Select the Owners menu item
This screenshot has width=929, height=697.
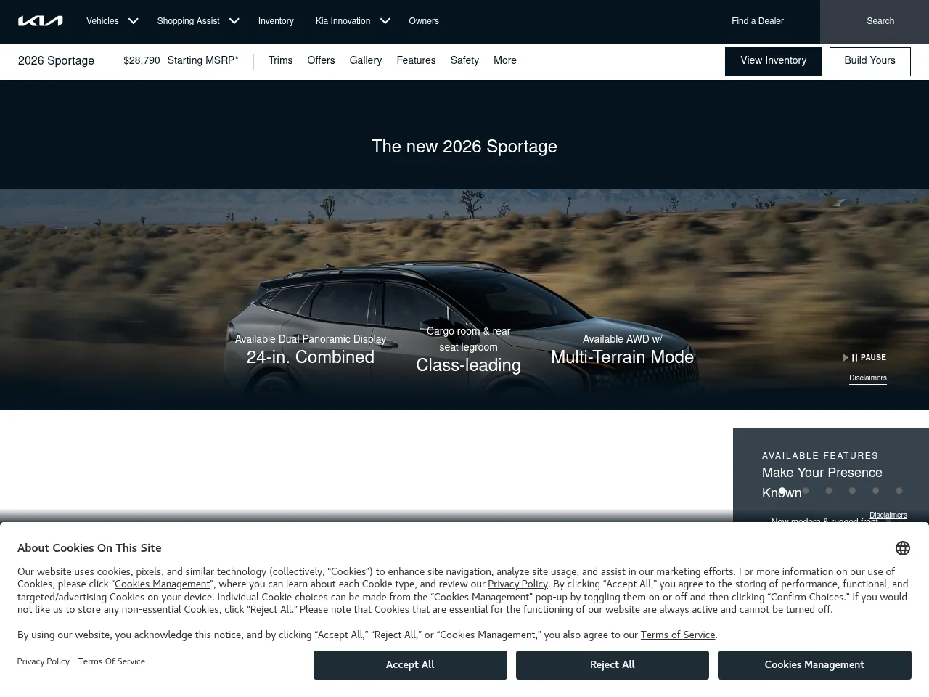[x=424, y=21]
